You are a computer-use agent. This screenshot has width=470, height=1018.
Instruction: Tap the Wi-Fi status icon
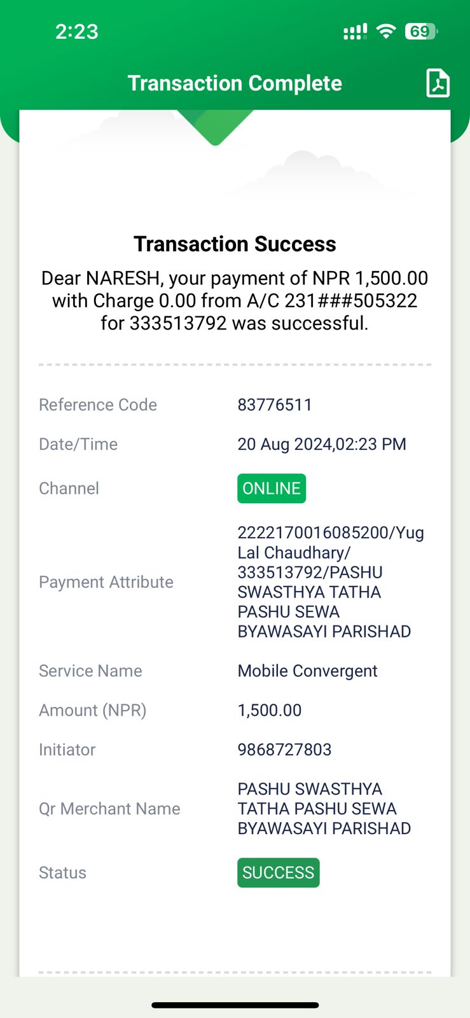[x=386, y=31]
